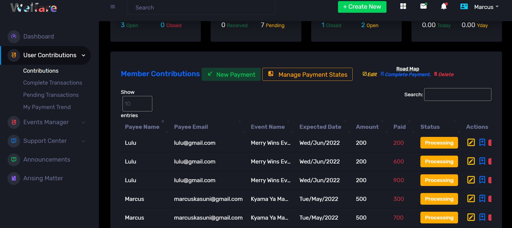Screen dimensions: 512x228
Task: Click Manage Payment States button
Action: click(x=307, y=75)
